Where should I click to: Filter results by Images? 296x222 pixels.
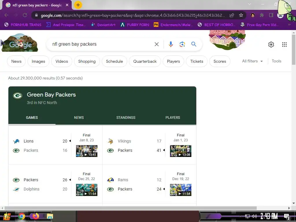[x=38, y=61]
